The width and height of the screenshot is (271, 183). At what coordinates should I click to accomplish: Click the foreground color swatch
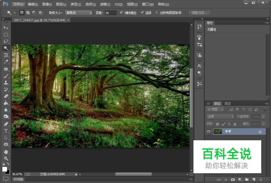[5, 169]
